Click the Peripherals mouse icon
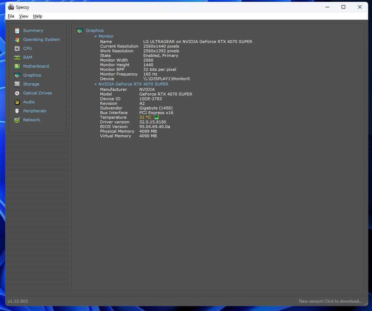The height and width of the screenshot is (311, 372). (x=17, y=111)
